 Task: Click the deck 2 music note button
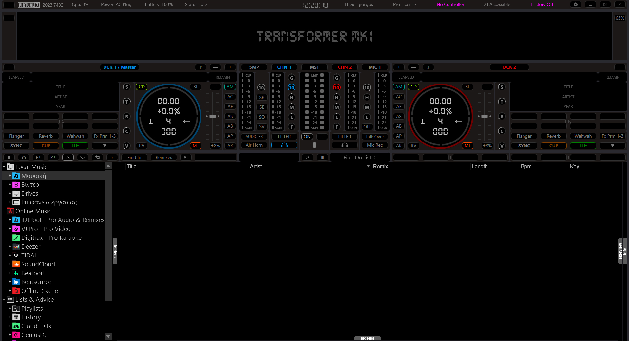coord(428,67)
